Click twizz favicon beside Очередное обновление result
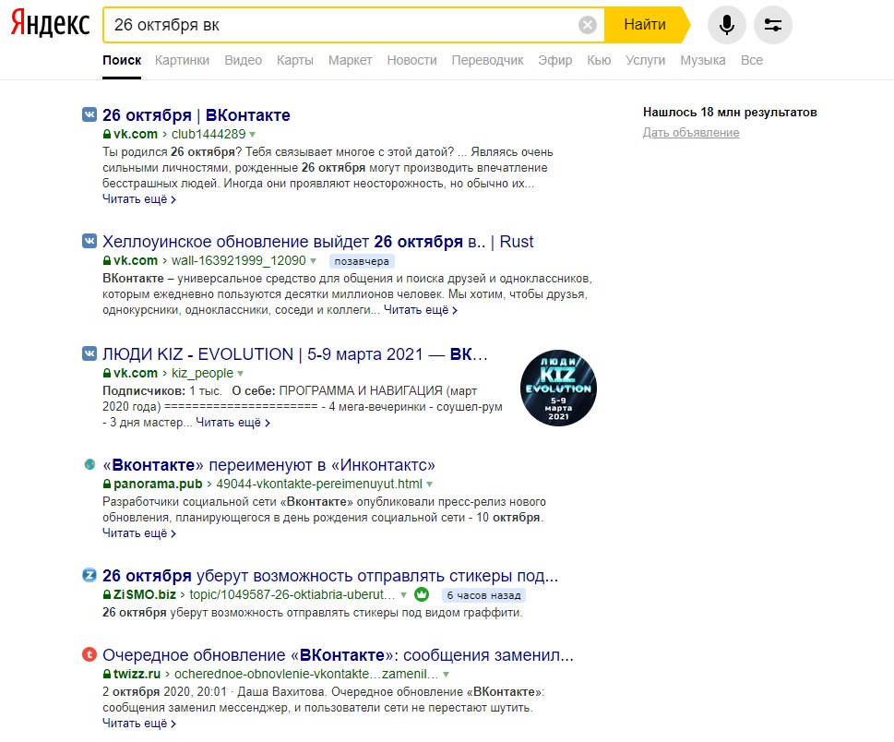894x742 pixels. [x=89, y=654]
